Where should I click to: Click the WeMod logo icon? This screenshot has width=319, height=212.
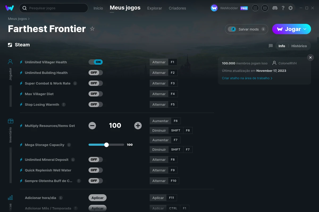pyautogui.click(x=10, y=8)
